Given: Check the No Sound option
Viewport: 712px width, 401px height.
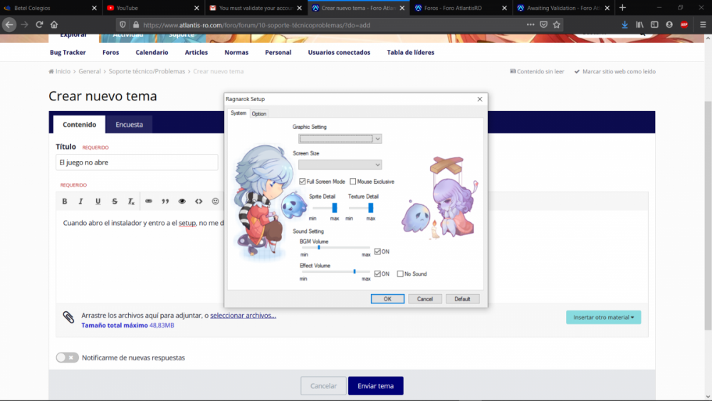Looking at the screenshot, I should click(400, 274).
